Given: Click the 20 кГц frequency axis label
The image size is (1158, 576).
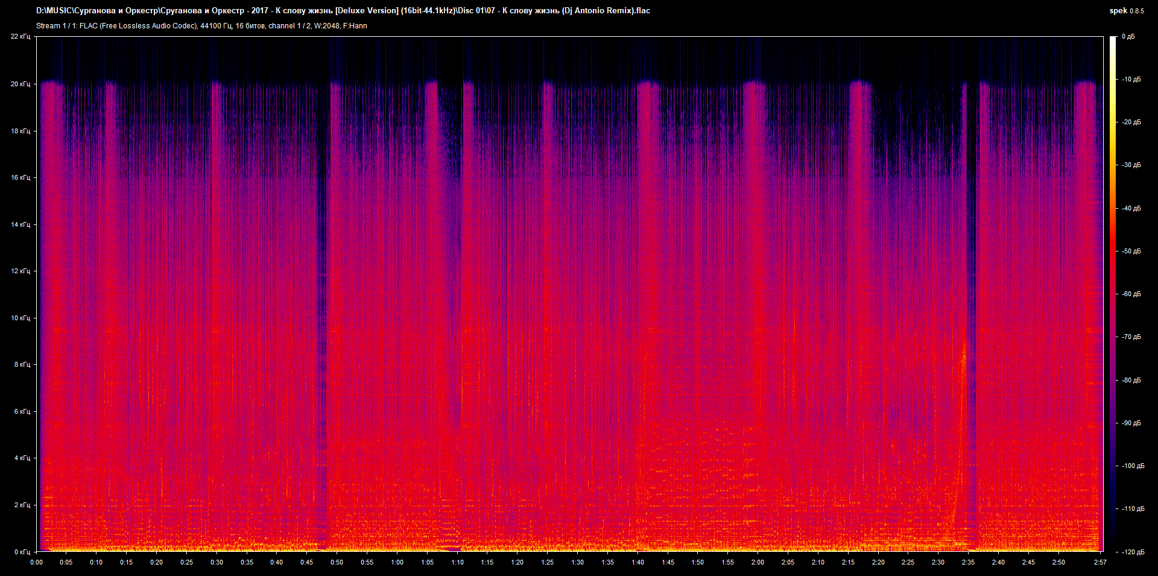Looking at the screenshot, I should coord(21,84).
